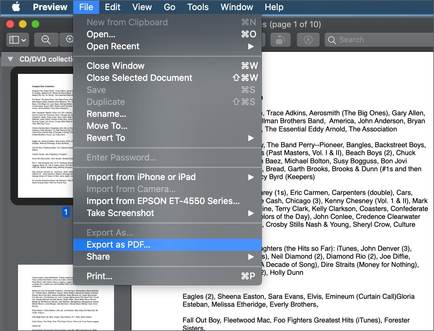Expand the Revert To submenu
Screen dimensions: 434x331
coord(167,138)
